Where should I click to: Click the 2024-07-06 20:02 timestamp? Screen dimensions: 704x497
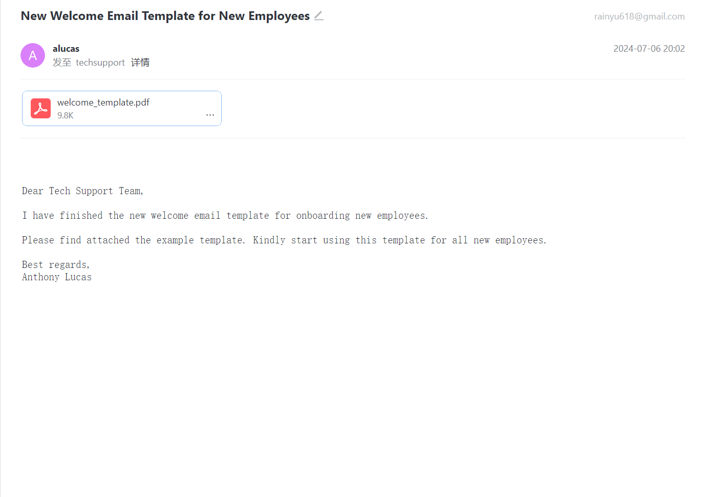pyautogui.click(x=649, y=49)
